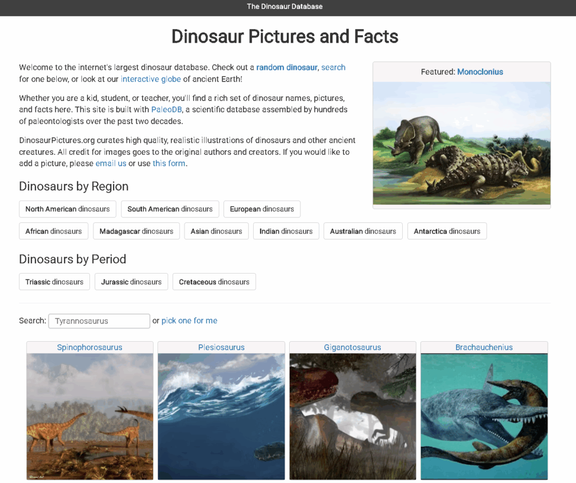Viewport: 576px width, 483px height.
Task: Click the Spinophorosaurus picture thumbnail
Action: coord(90,416)
